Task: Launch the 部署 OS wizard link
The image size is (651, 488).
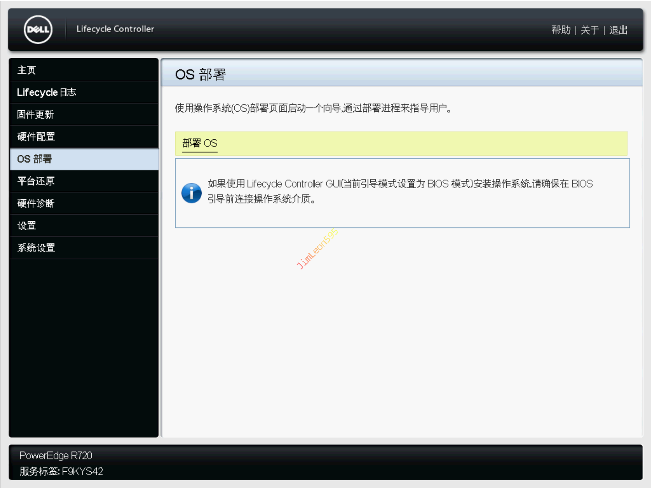Action: pos(200,143)
